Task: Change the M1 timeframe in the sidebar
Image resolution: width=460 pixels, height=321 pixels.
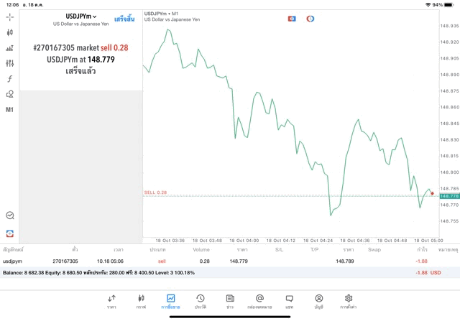Action: point(9,110)
